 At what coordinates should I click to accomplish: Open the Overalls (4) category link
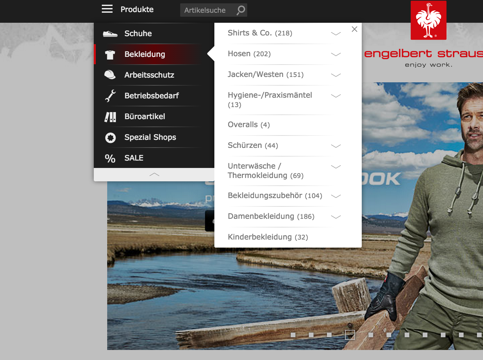pos(249,125)
